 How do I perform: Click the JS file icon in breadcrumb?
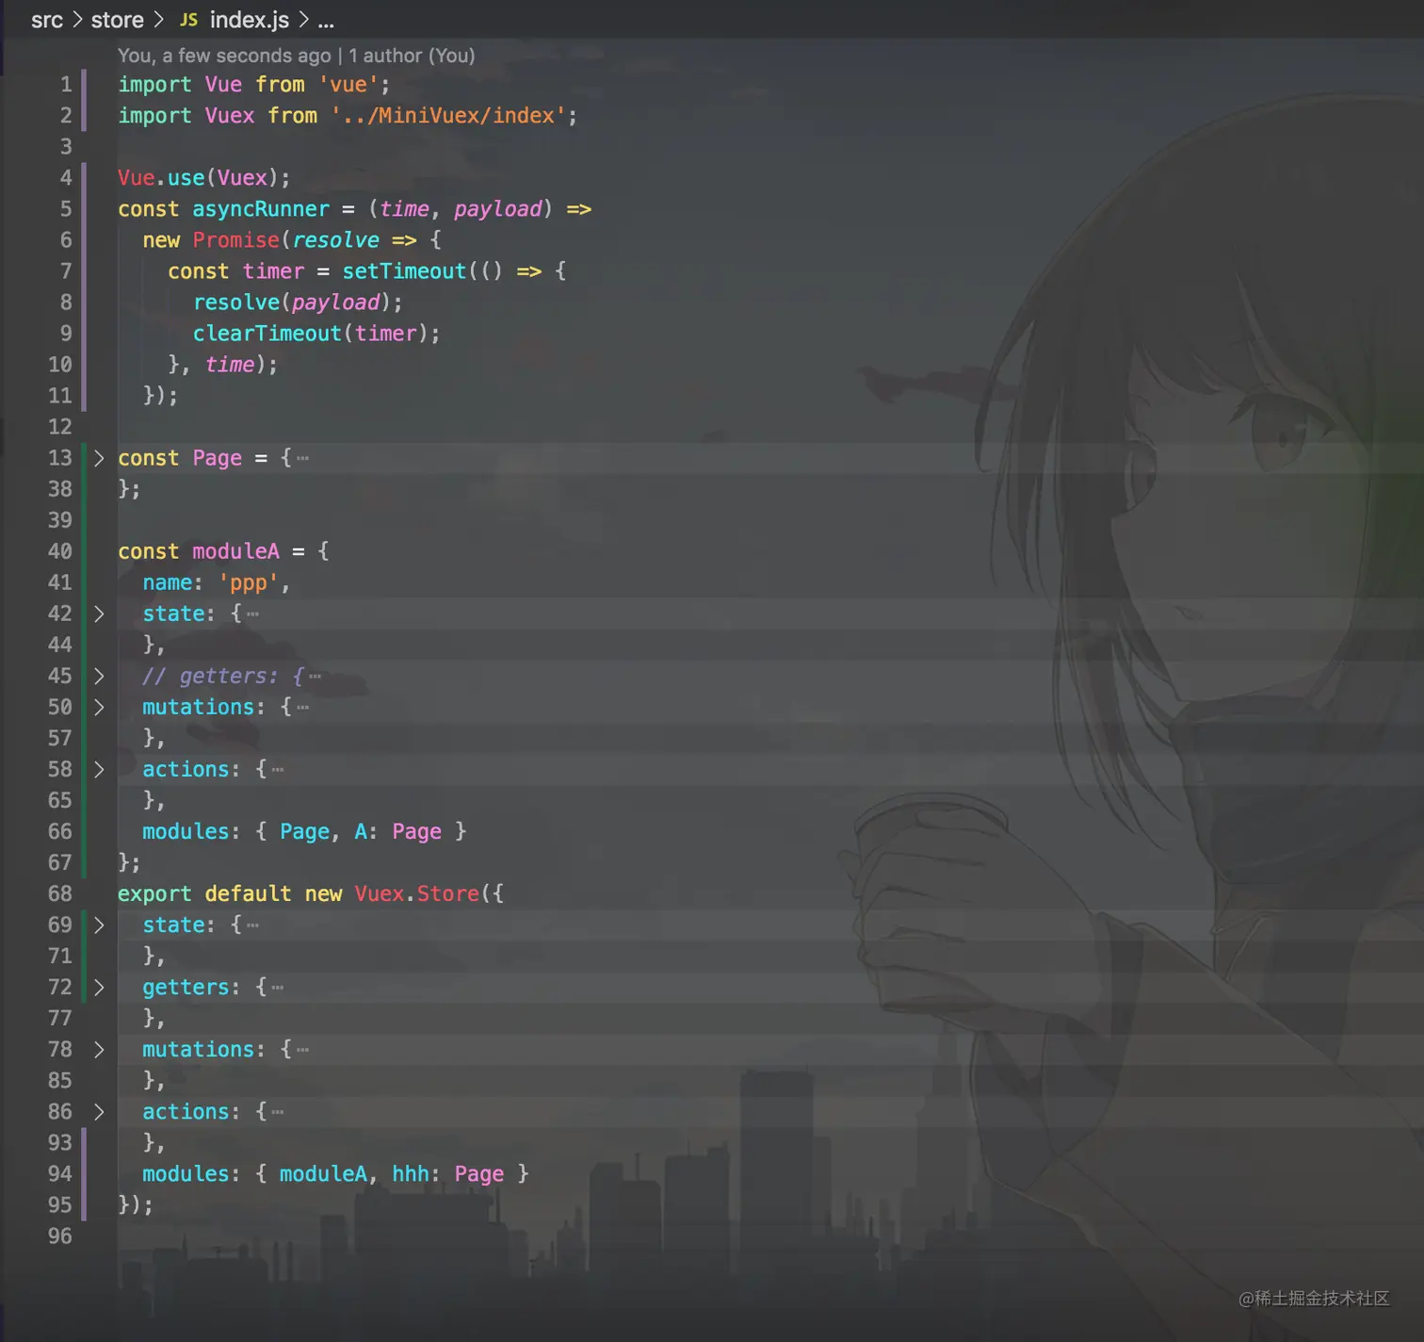[x=188, y=20]
